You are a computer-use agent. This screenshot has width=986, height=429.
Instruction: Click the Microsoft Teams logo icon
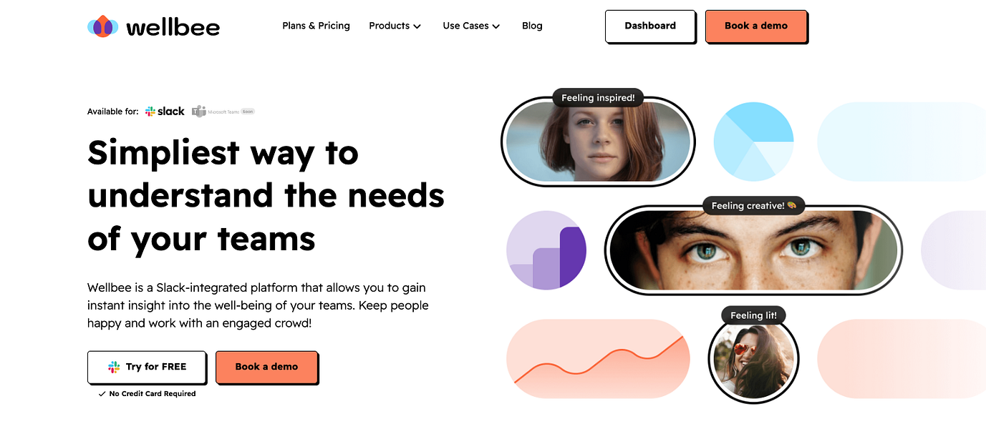199,112
